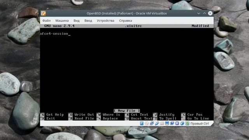Click the 'Replace' shortcut label
Viewport: 249px width, 140px height.
pos(110,118)
